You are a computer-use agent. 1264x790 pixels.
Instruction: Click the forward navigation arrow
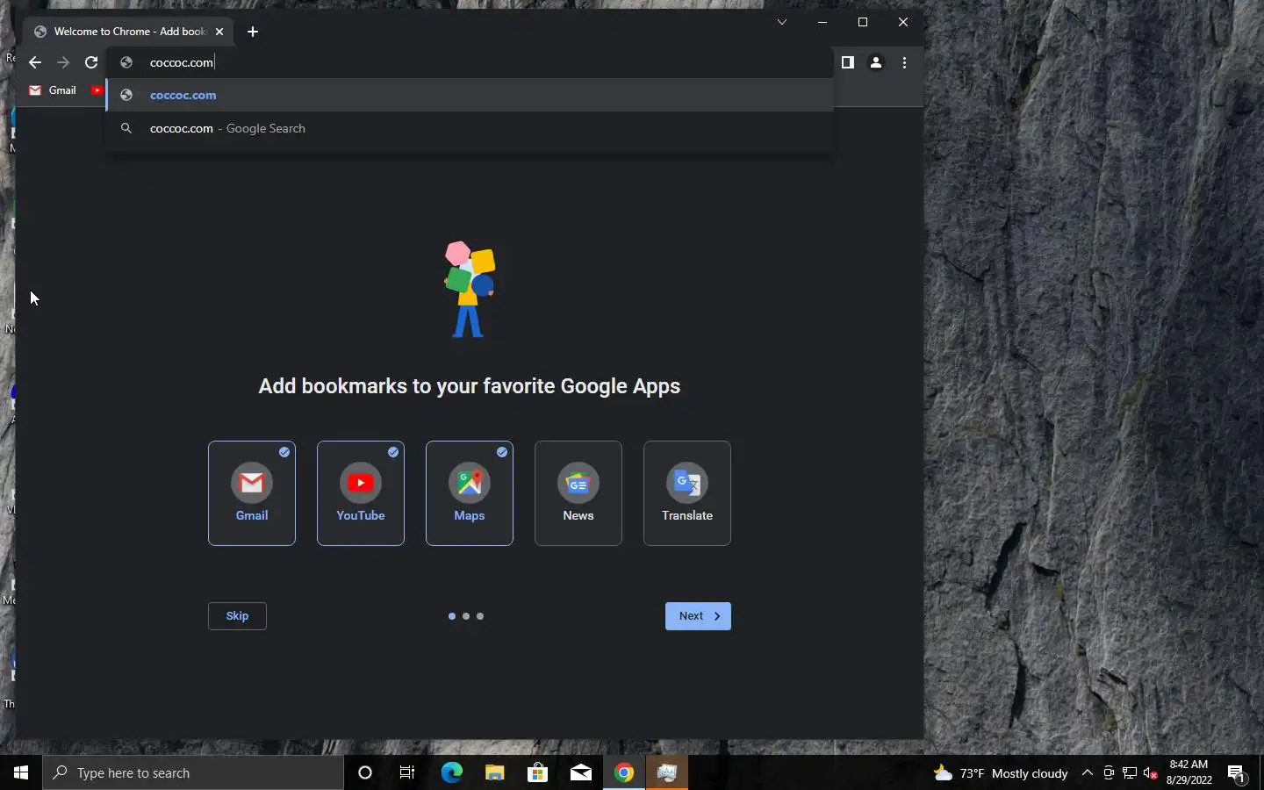tap(63, 62)
